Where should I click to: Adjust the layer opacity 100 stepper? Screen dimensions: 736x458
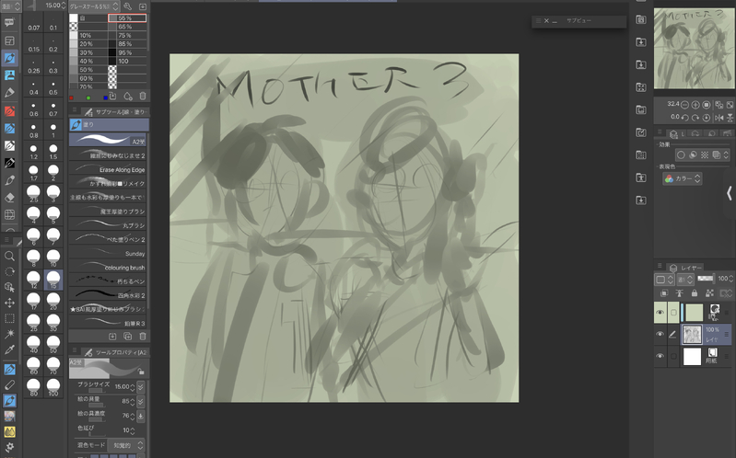[x=730, y=279]
